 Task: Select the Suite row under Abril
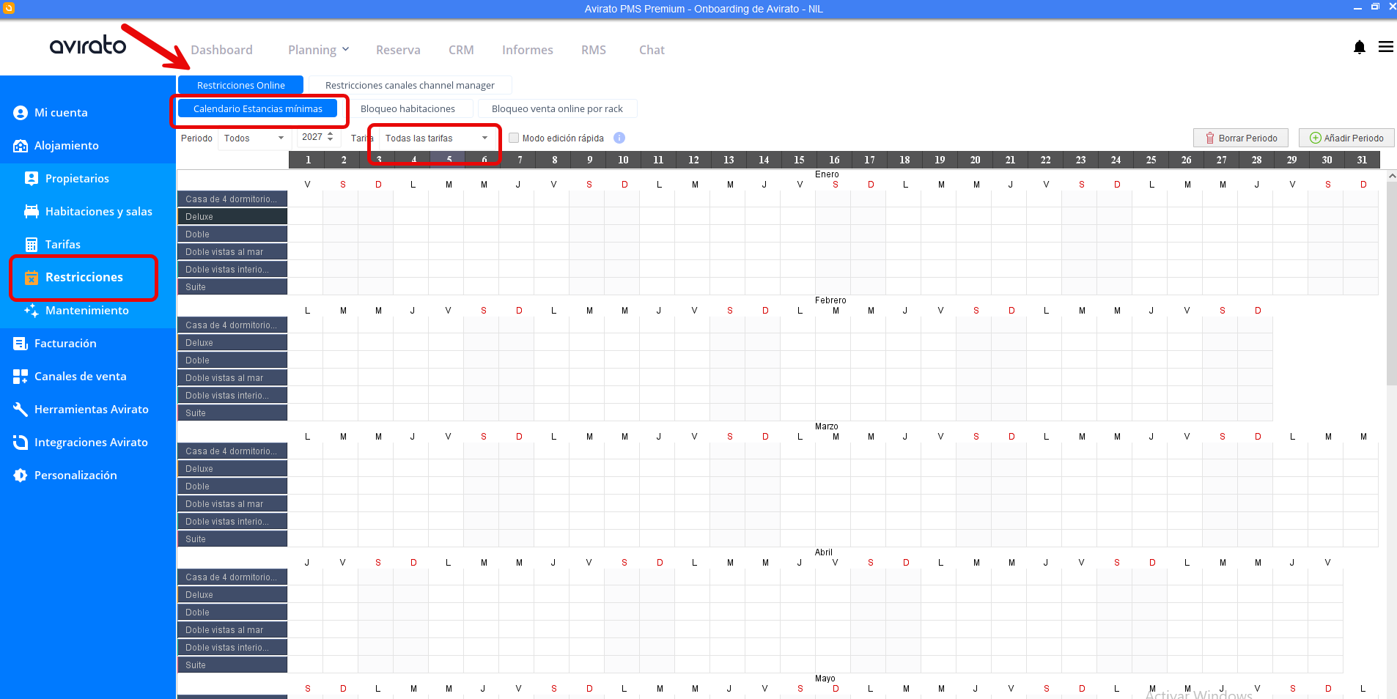[232, 665]
